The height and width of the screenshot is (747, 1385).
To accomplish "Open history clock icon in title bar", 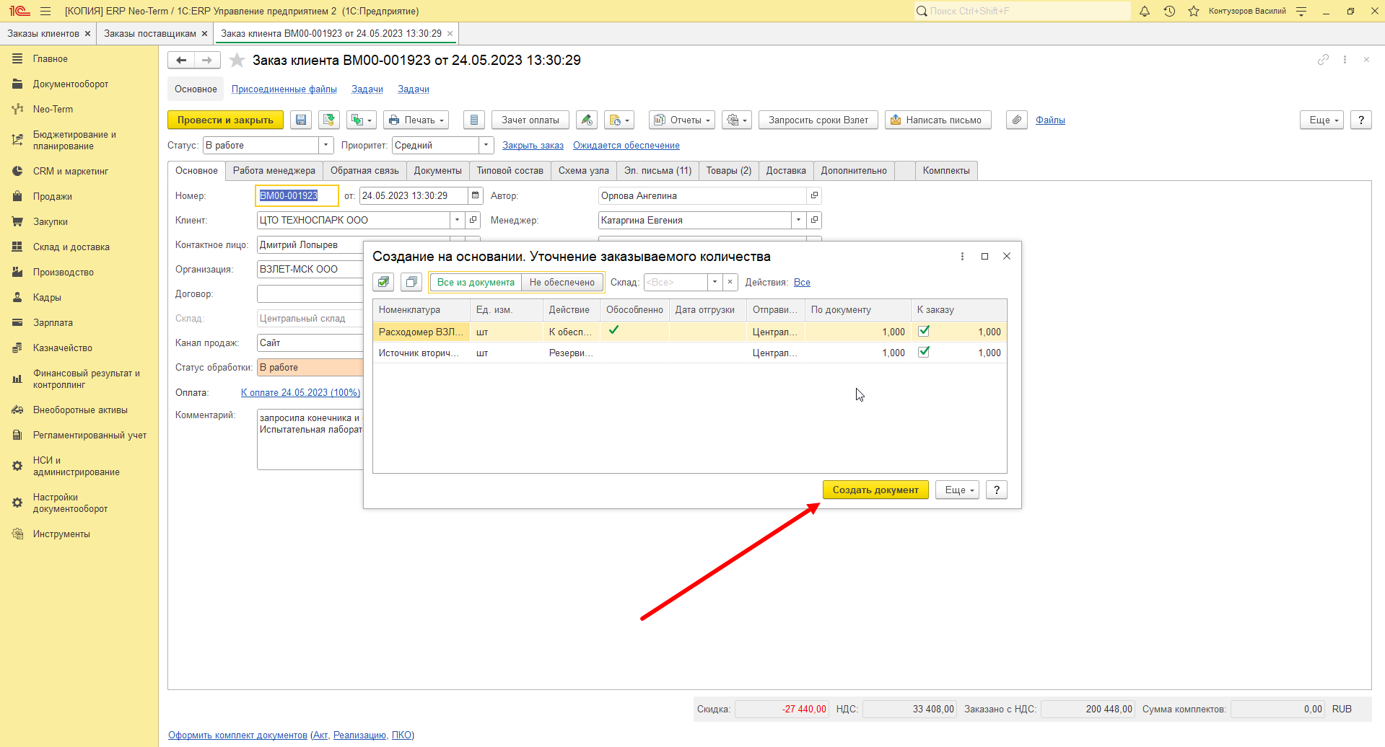I will point(1169,11).
